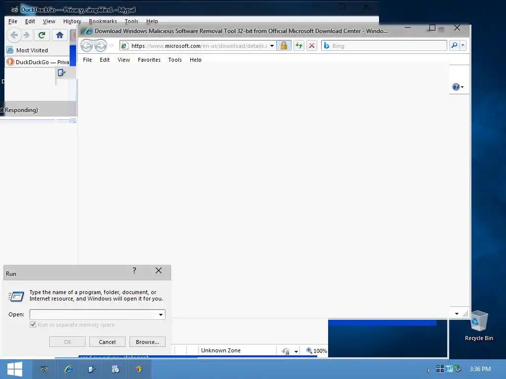Viewport: 506px width, 379px height.
Task: Open the View menu in Mypal
Action: pyautogui.click(x=49, y=21)
